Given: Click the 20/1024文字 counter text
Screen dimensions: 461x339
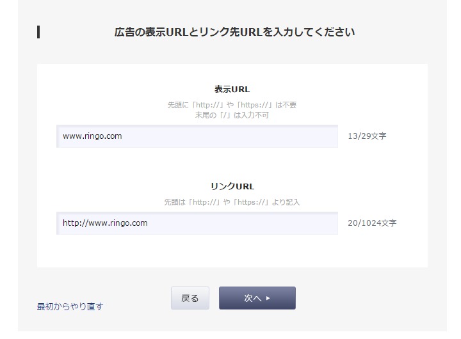Looking at the screenshot, I should click(372, 223).
